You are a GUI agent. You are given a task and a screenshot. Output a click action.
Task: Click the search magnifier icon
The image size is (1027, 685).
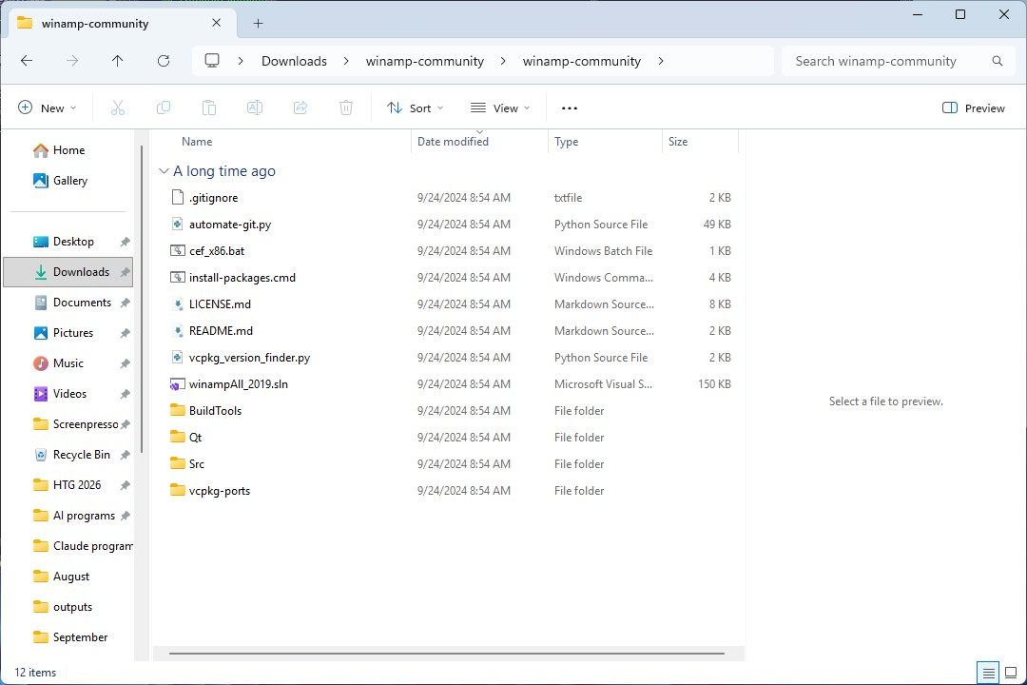pyautogui.click(x=997, y=61)
